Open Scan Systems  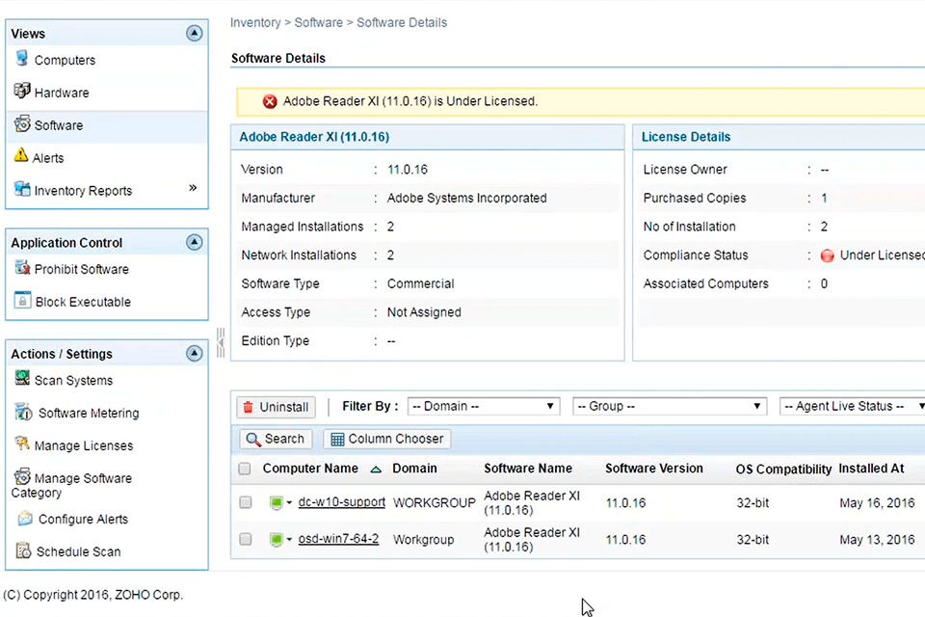[x=66, y=380]
